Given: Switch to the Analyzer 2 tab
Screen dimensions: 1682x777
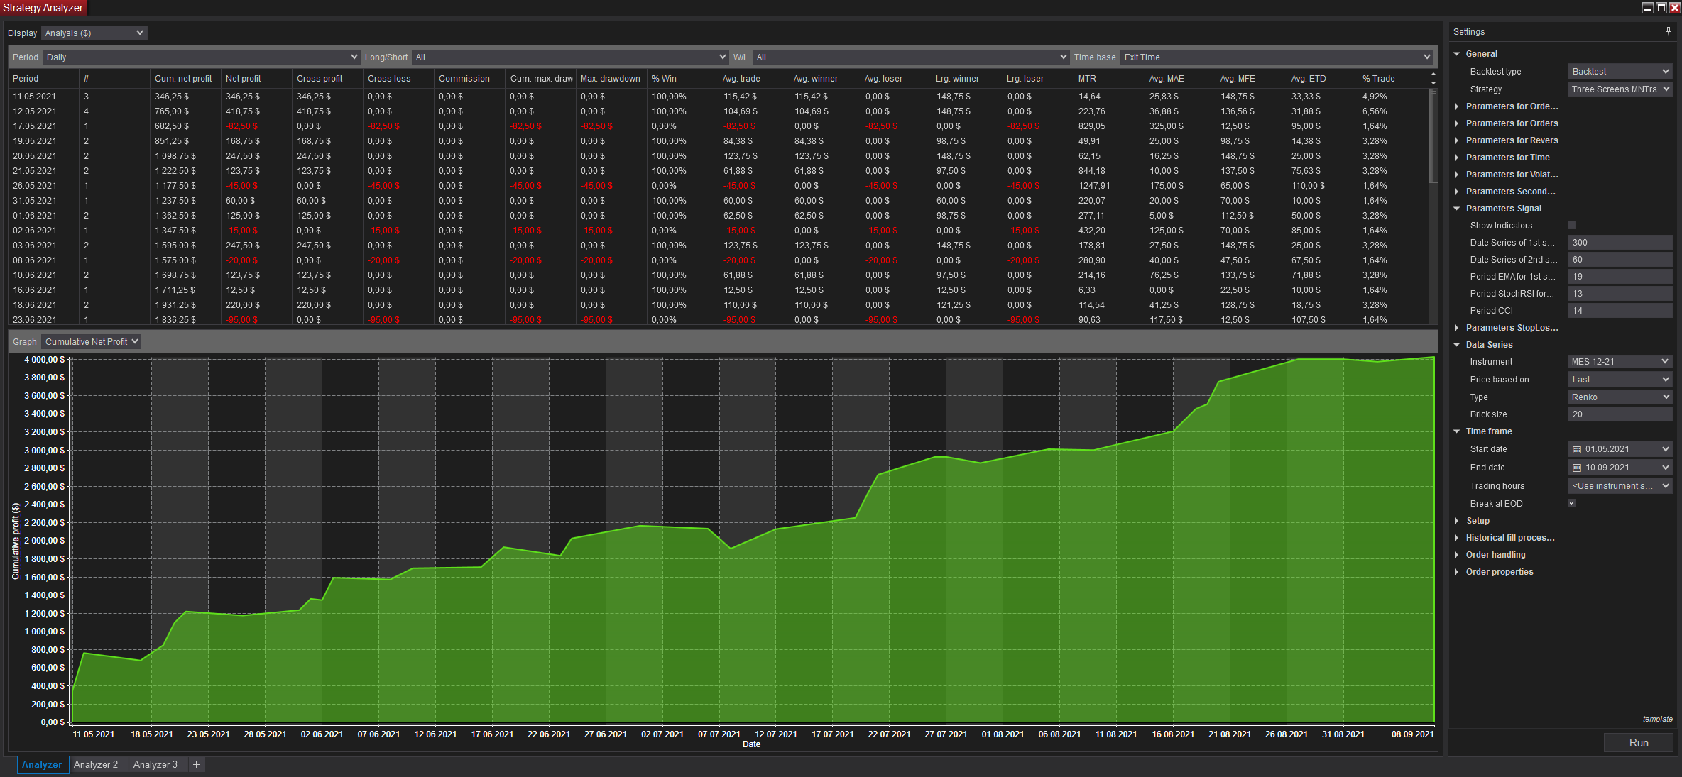Looking at the screenshot, I should tap(96, 764).
